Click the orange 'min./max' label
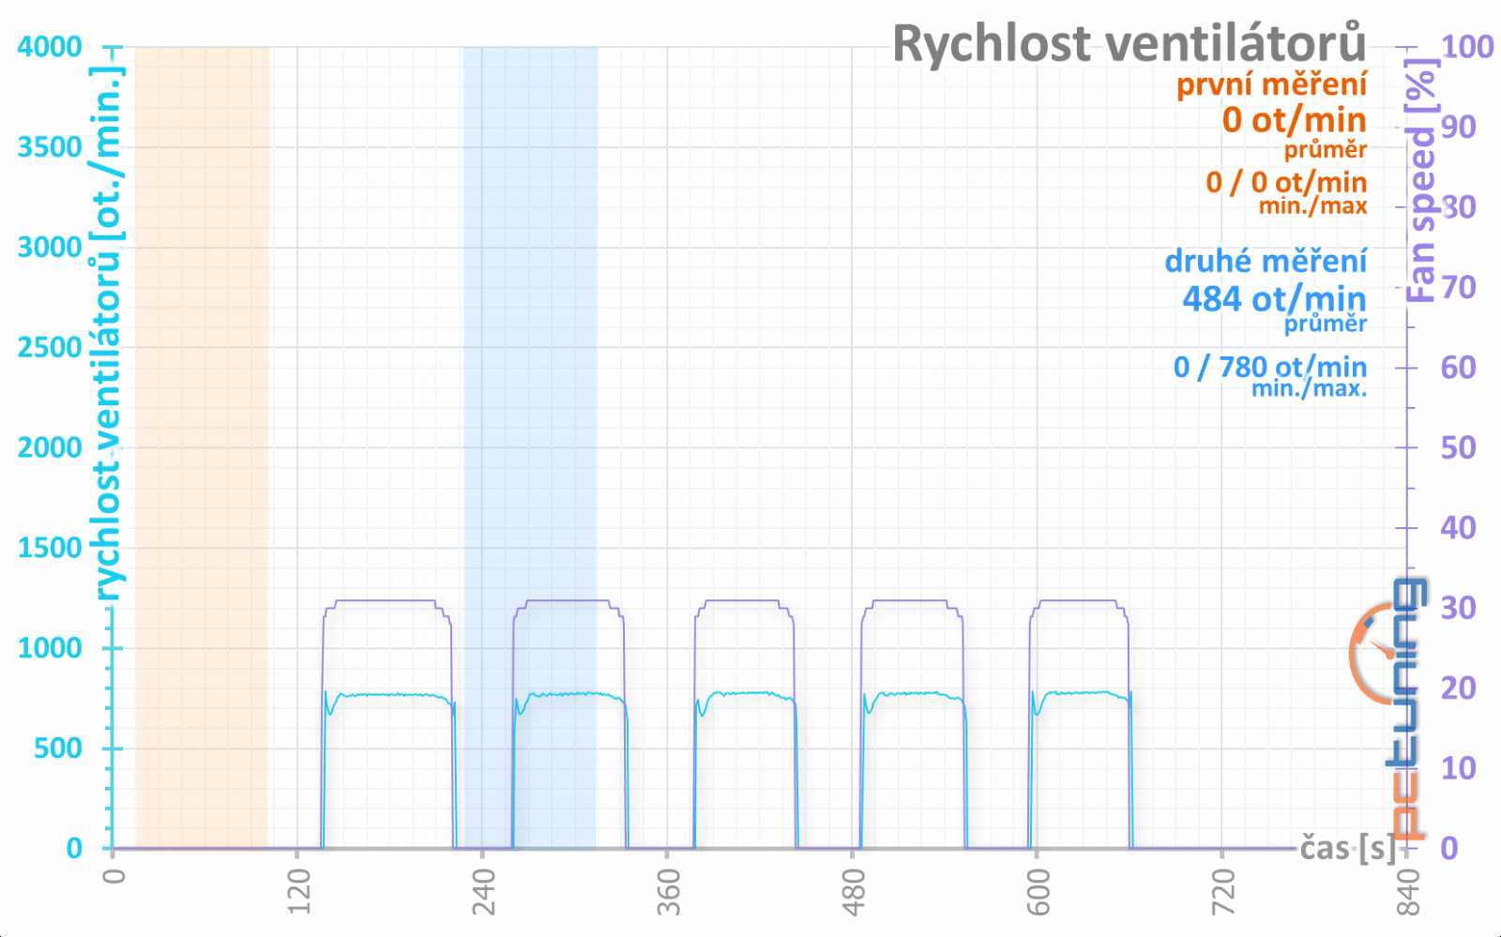The width and height of the screenshot is (1501, 937). click(1312, 205)
